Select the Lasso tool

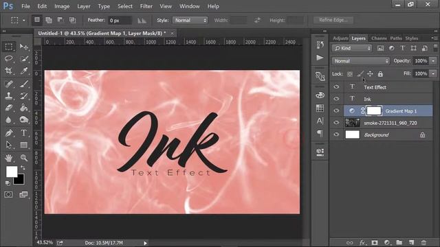click(9, 58)
